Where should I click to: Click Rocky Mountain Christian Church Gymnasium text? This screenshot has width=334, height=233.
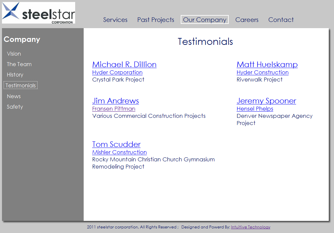point(153,159)
